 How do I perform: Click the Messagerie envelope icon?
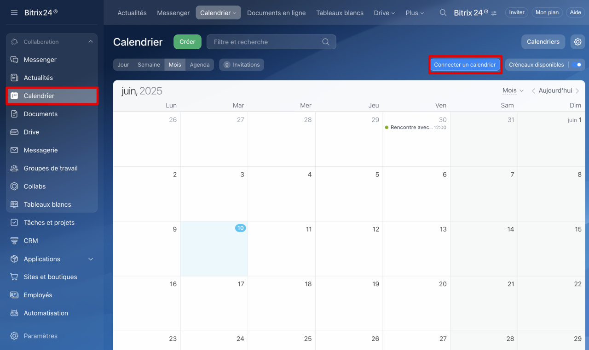click(x=14, y=150)
